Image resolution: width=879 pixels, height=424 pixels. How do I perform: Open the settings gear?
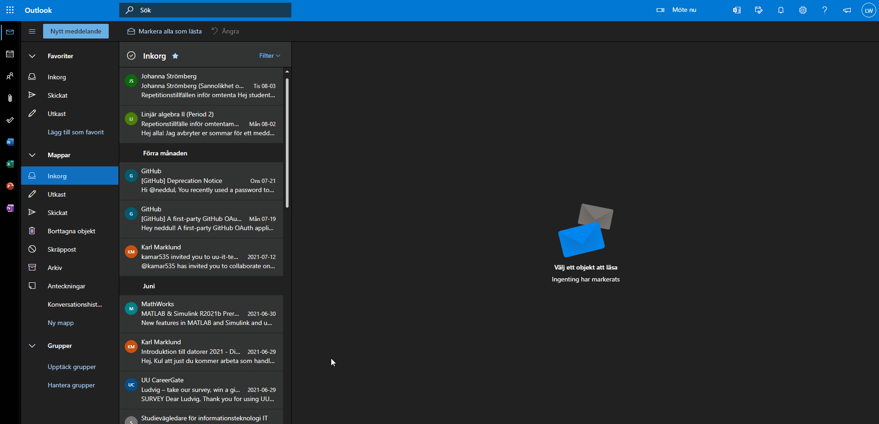(x=803, y=10)
